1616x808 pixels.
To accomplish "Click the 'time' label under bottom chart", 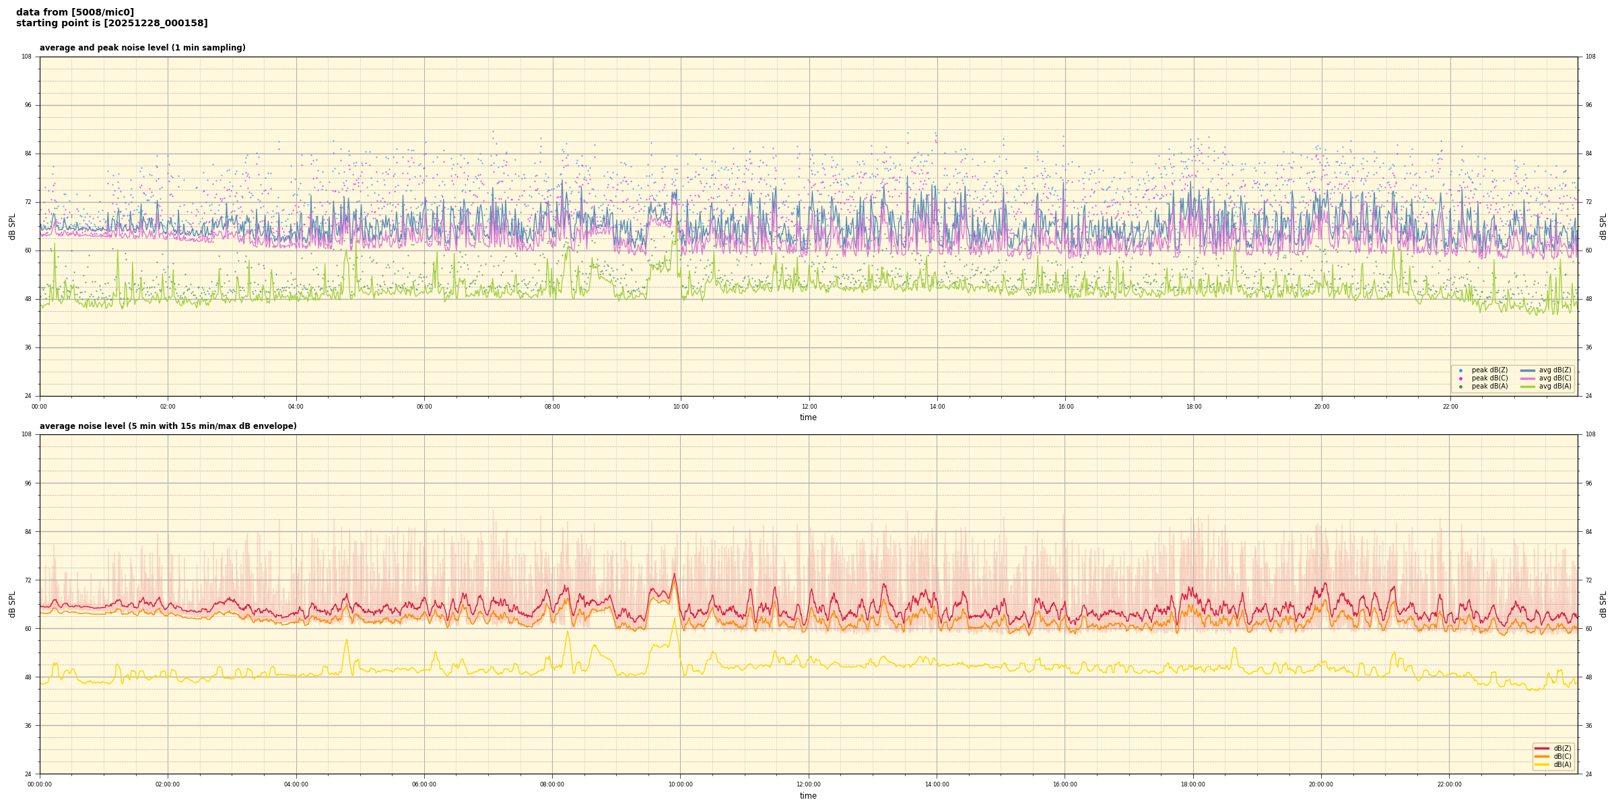I will pos(808,796).
